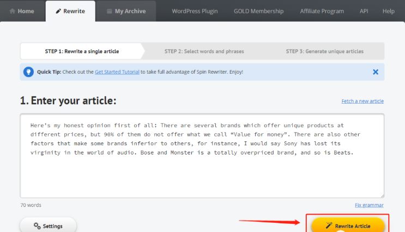Click the textarea resize handle corner

click(x=382, y=195)
